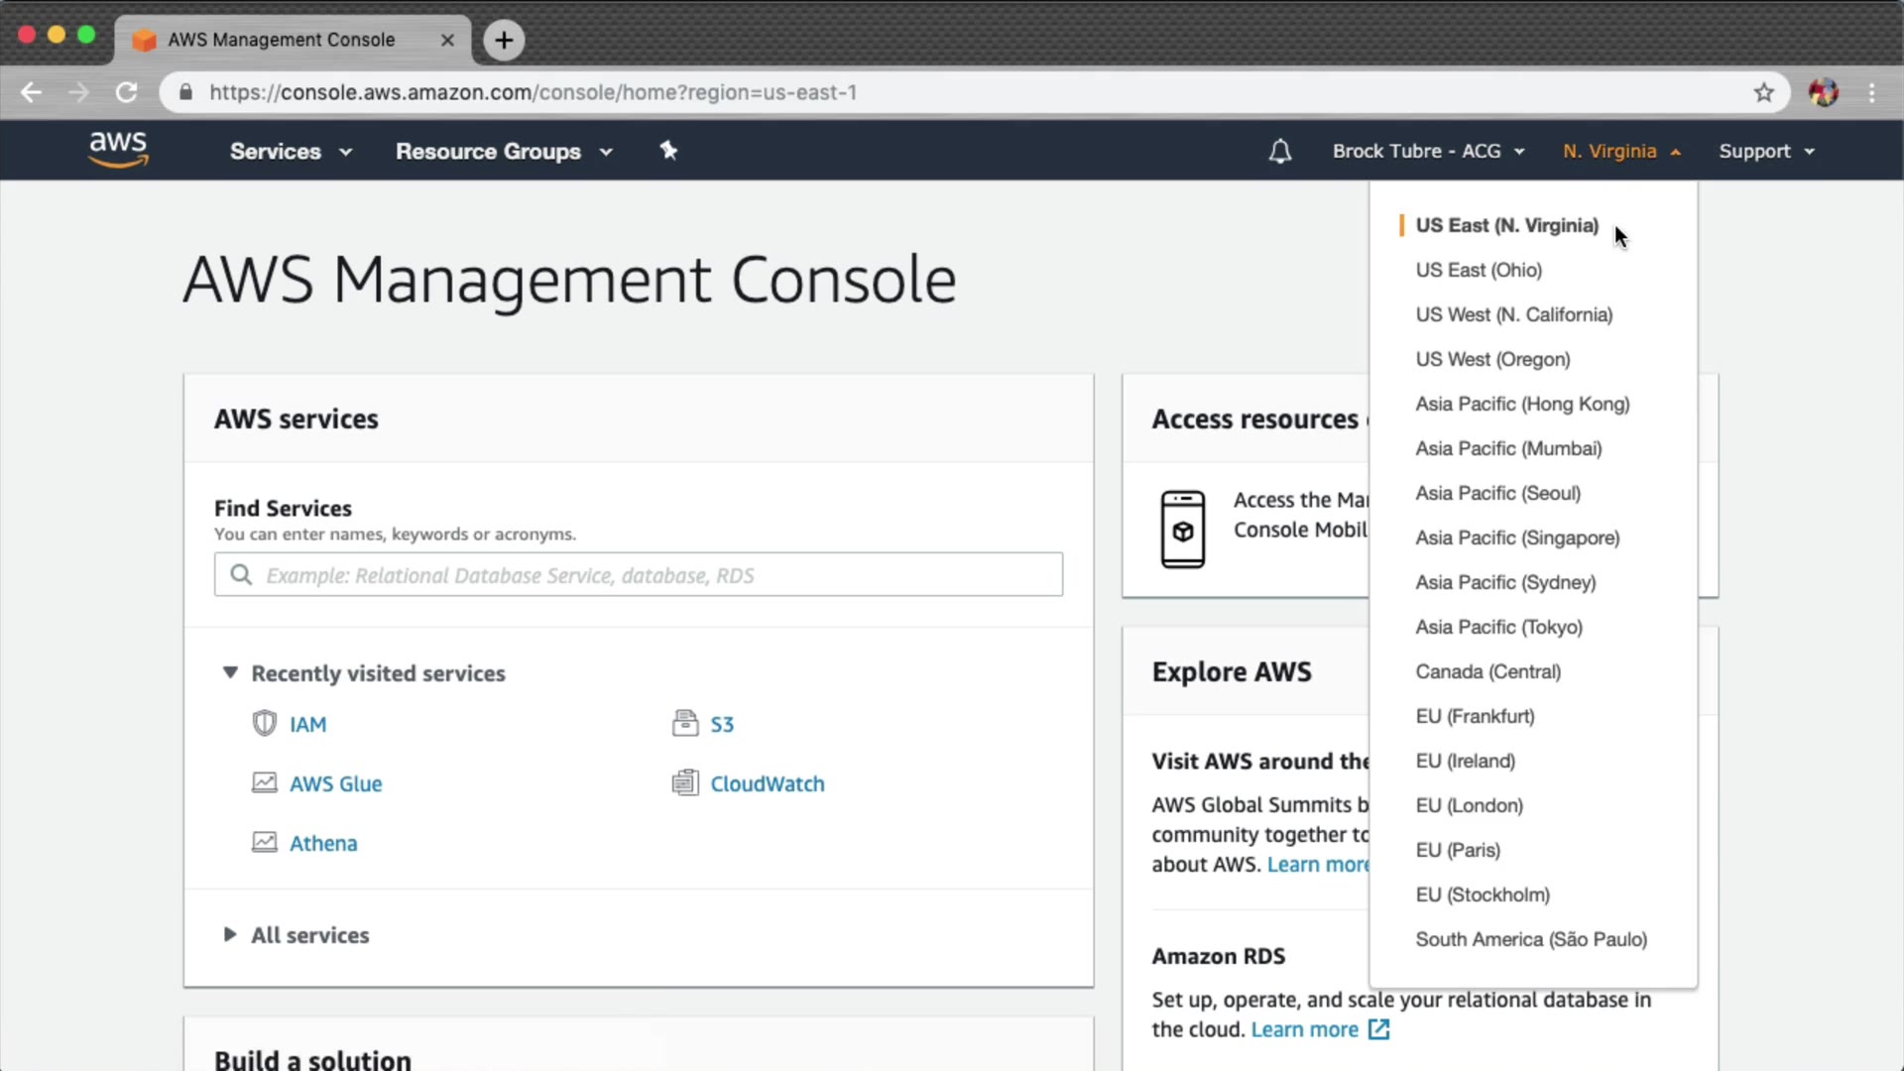Click the S3 bucket icon
The height and width of the screenshot is (1071, 1904).
click(684, 724)
